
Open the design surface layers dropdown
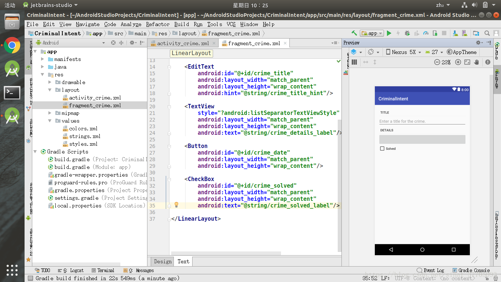(356, 52)
